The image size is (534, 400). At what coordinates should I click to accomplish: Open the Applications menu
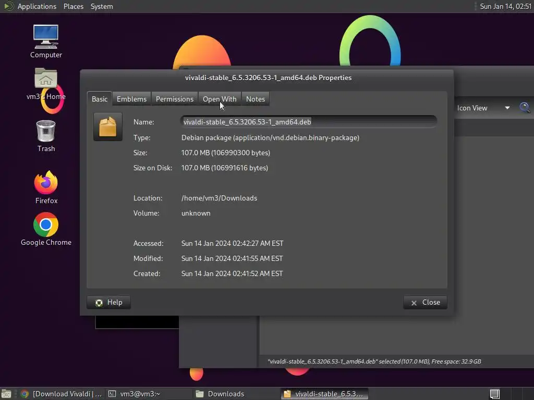point(37,6)
